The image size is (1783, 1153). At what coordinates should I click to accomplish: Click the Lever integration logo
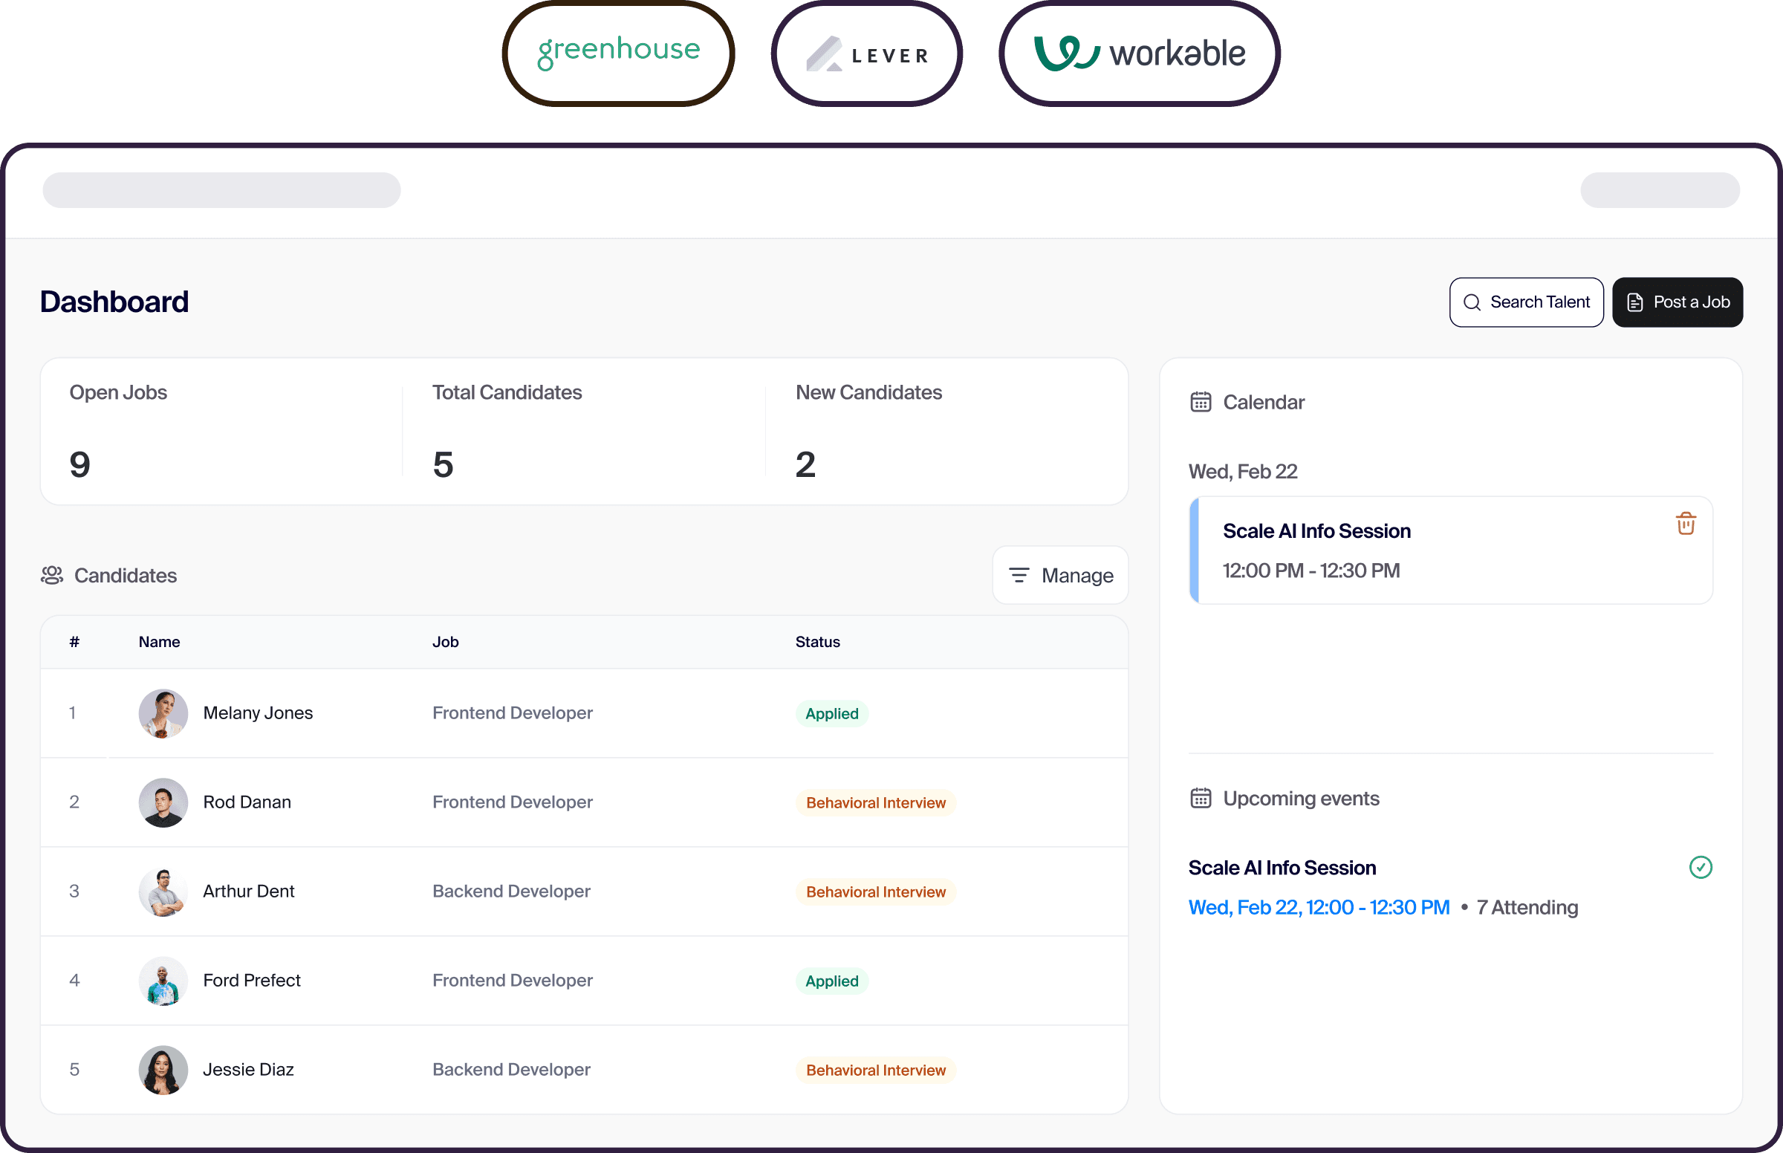pos(867,55)
